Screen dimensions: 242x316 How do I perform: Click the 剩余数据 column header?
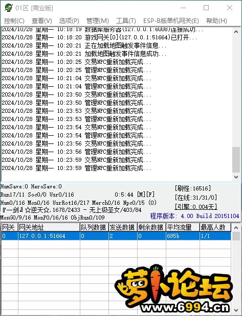point(152,227)
